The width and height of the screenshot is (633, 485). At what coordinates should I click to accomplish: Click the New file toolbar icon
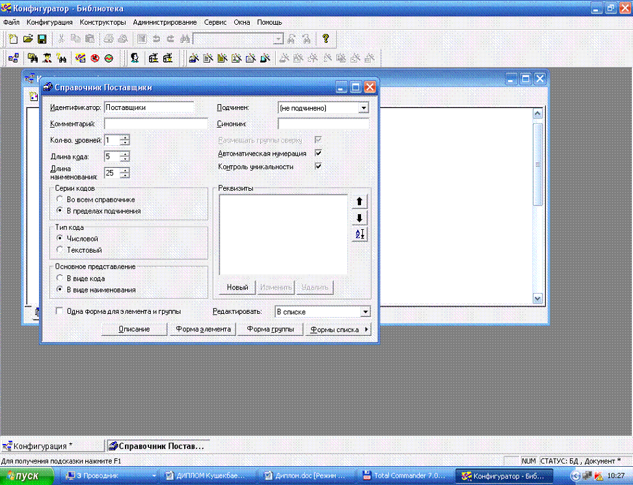tap(14, 39)
